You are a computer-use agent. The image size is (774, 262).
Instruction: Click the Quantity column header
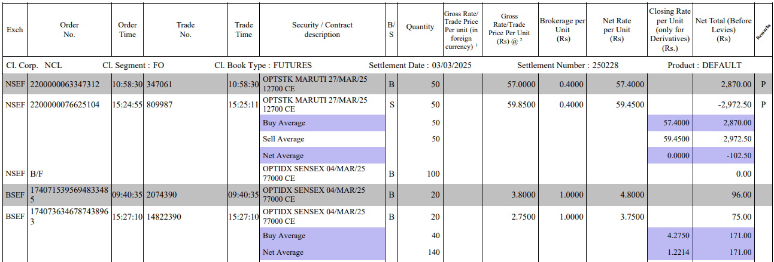420,27
